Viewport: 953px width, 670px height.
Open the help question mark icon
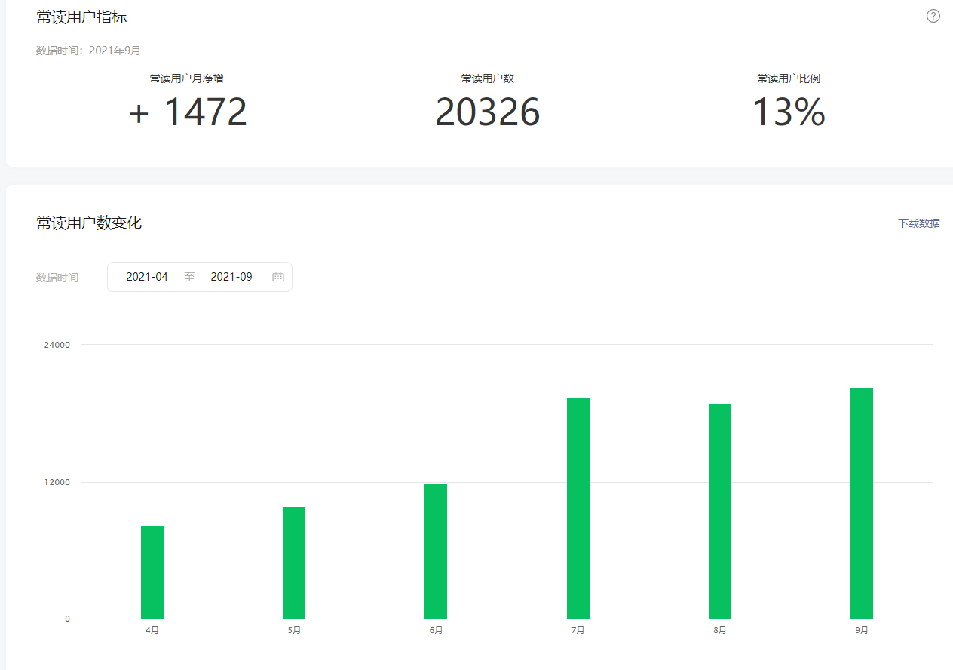tap(933, 16)
